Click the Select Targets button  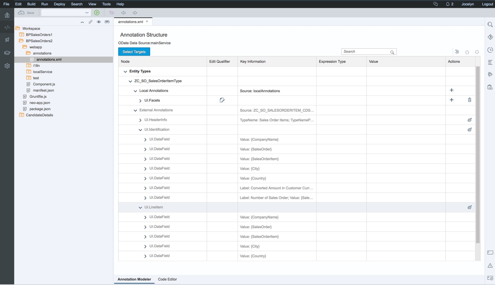point(134,52)
